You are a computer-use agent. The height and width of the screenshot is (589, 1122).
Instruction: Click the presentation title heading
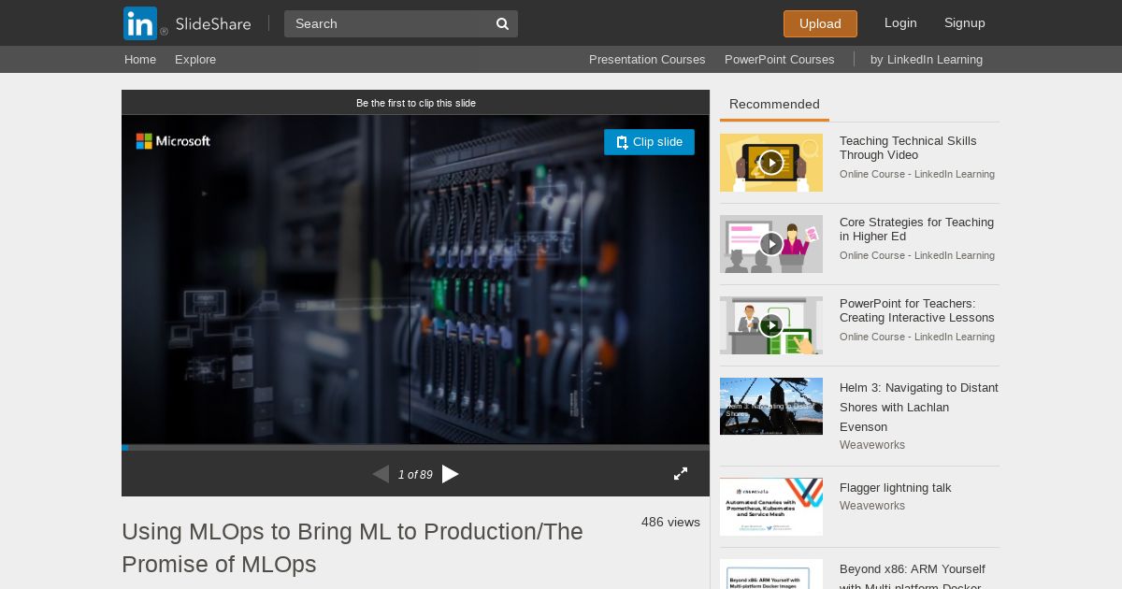pyautogui.click(x=352, y=548)
